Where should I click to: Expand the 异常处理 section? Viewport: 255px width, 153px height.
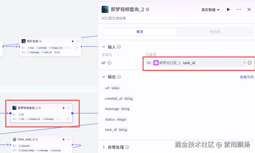[x=103, y=147]
